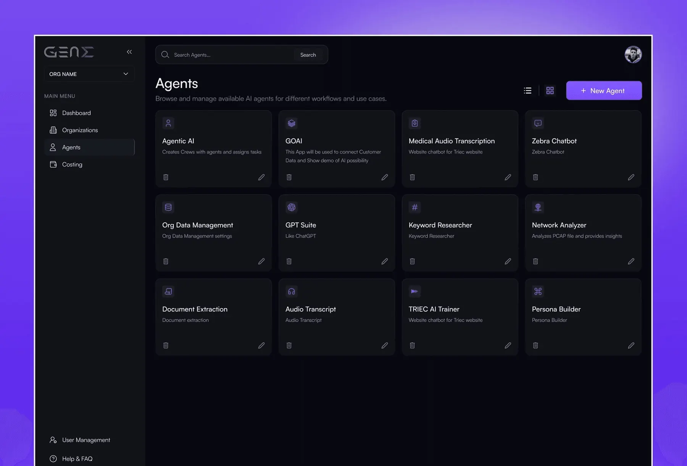Viewport: 687px width, 466px height.
Task: Click the Agentic AI title
Action: tap(178, 141)
